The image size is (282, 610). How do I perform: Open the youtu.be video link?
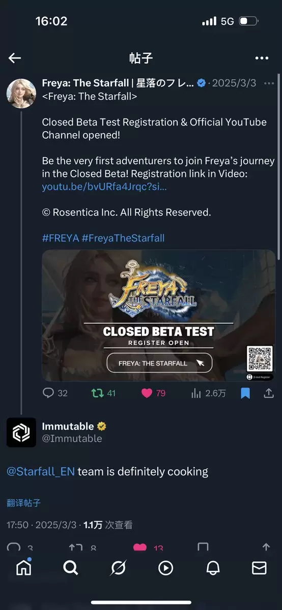point(104,187)
